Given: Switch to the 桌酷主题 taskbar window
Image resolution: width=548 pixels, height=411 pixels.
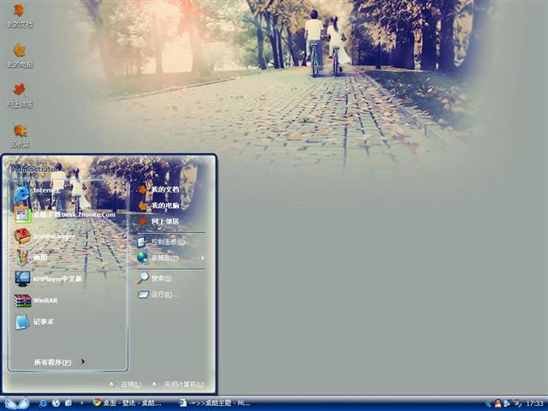Looking at the screenshot, I should 215,403.
